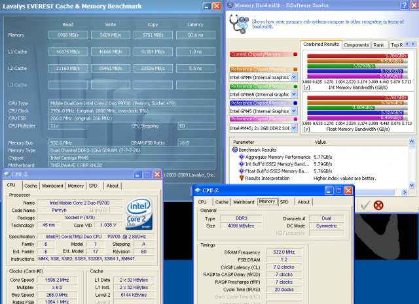419x304 pixels.
Task: Click the L3 Cache label in EVEREST
Action: (x=18, y=85)
